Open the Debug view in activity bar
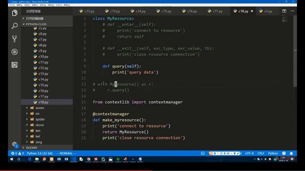This screenshot has height=171, width=305. (15, 52)
